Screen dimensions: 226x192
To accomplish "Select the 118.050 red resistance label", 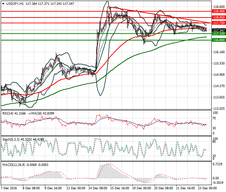I will (219, 17).
